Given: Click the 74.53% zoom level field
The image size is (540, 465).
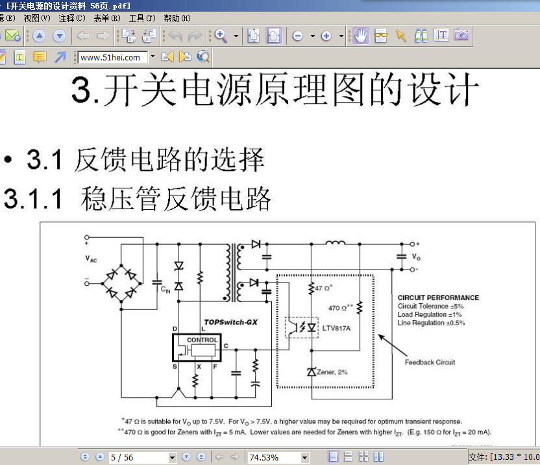Looking at the screenshot, I should click(274, 457).
